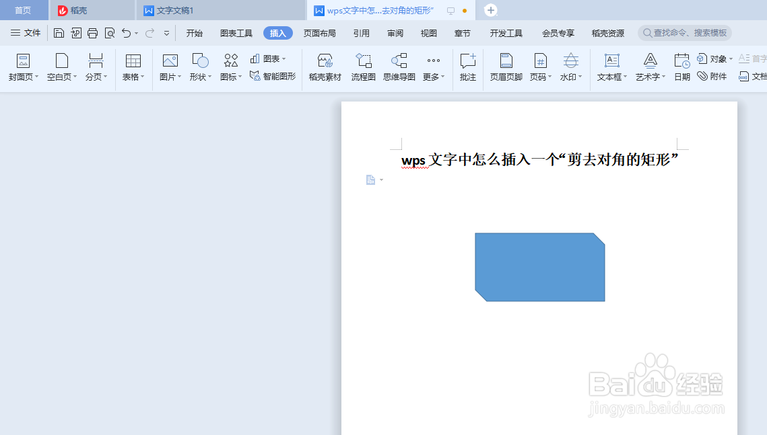Insert a table (表格)
This screenshot has width=767, height=435.
(133, 67)
